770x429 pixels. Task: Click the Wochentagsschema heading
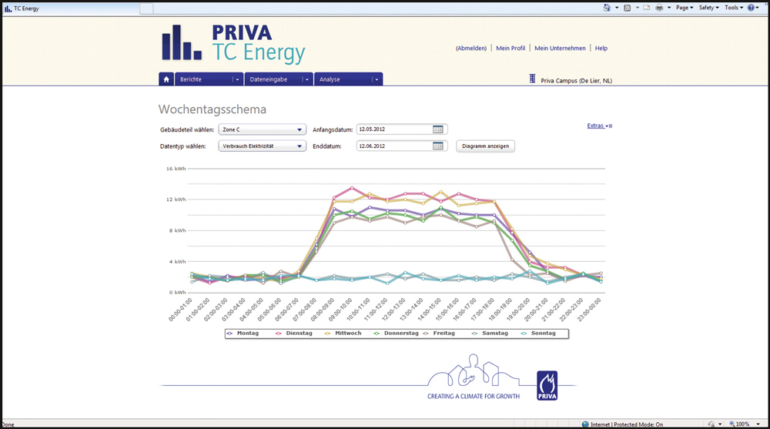coord(213,109)
